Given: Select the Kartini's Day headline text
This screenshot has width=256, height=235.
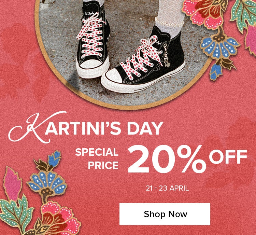Looking at the screenshot, I should [86, 127].
